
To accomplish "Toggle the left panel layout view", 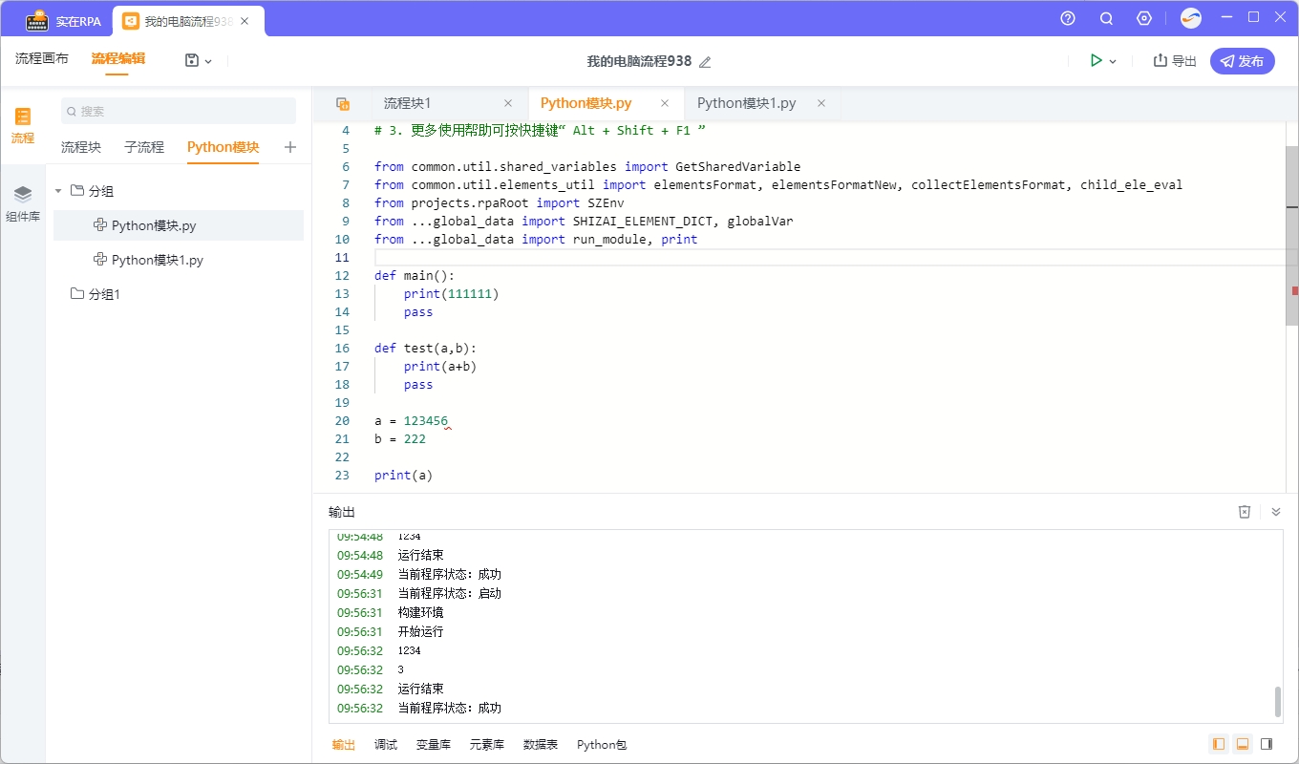I will click(1218, 744).
